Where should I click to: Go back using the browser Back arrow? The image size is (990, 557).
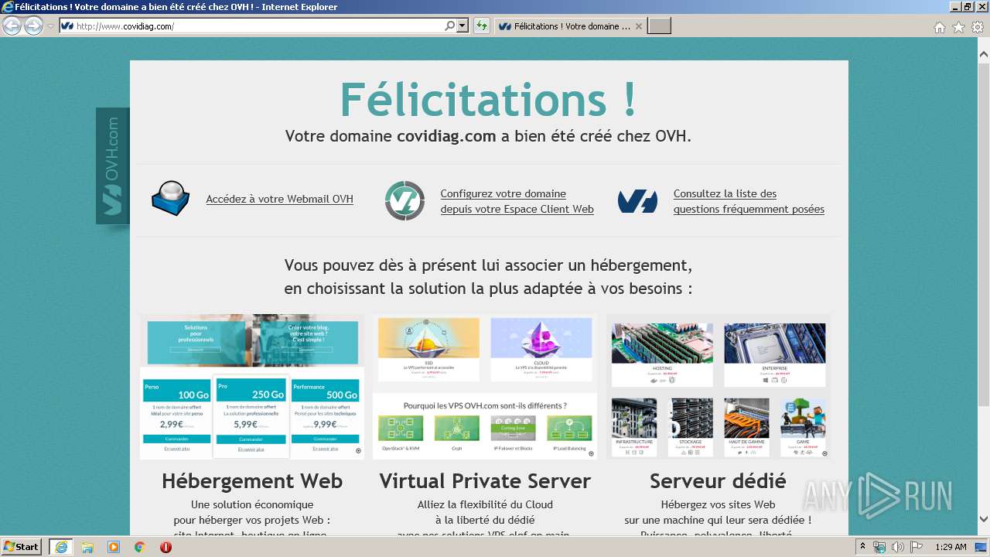12,26
